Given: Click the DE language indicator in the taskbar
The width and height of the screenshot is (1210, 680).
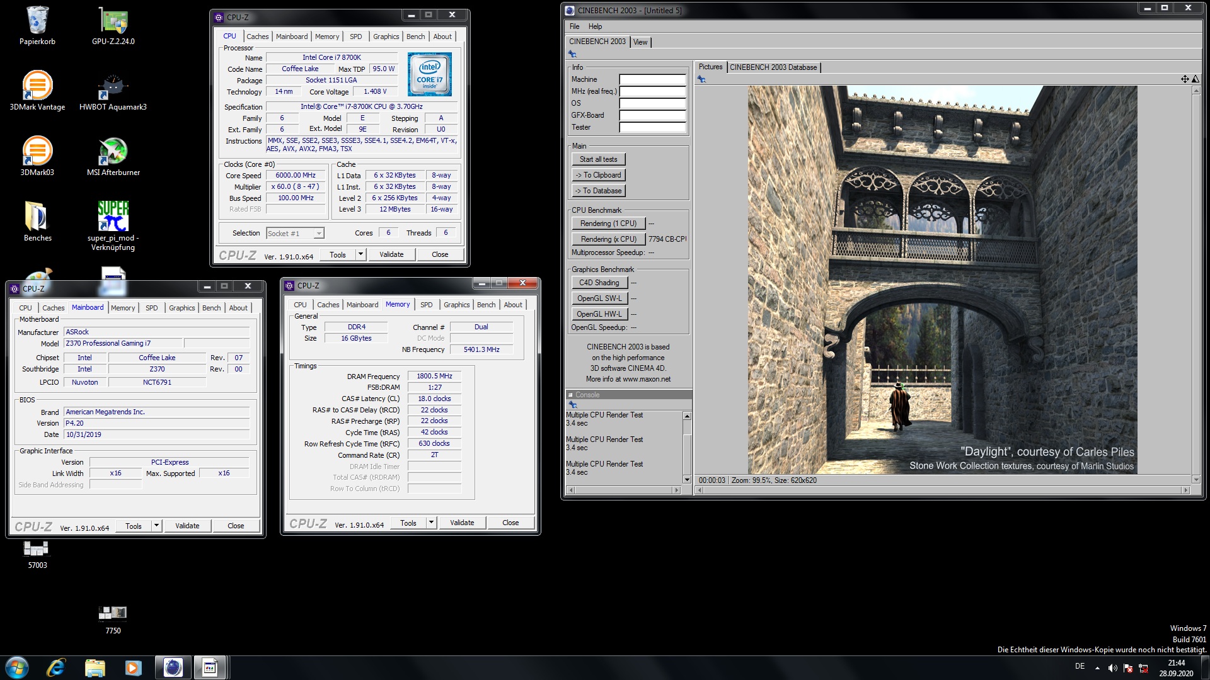Looking at the screenshot, I should [x=1080, y=666].
